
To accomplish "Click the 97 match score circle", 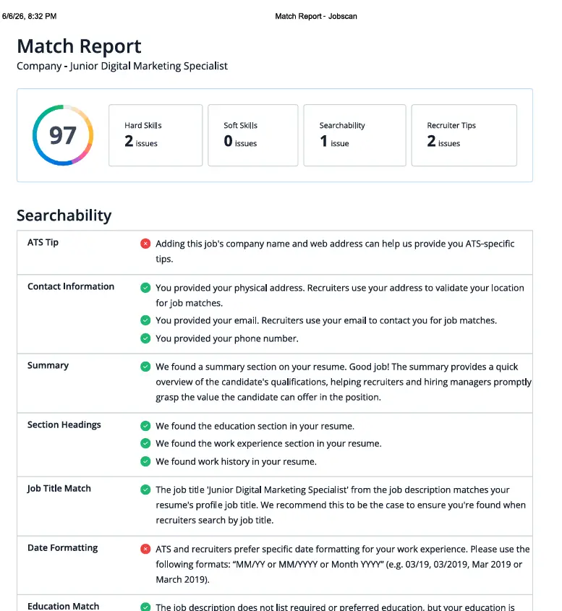I will tap(63, 135).
